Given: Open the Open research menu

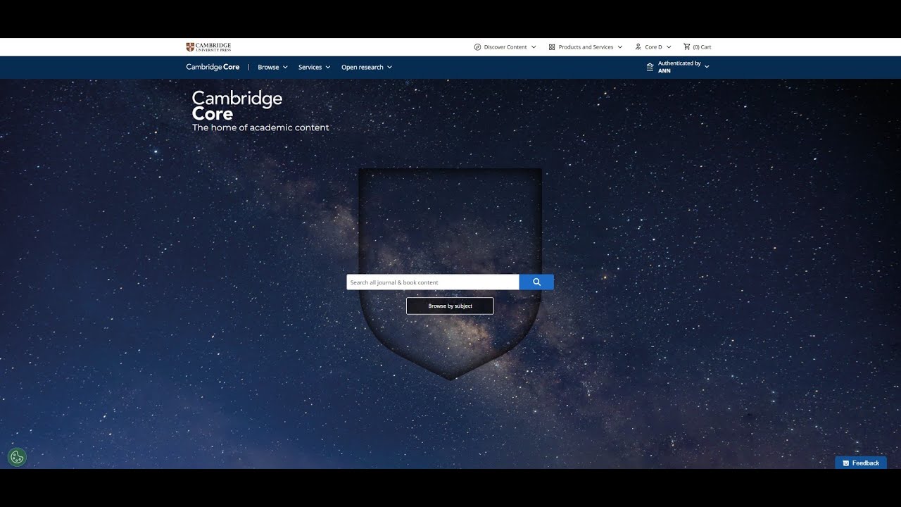Looking at the screenshot, I should pos(367,68).
